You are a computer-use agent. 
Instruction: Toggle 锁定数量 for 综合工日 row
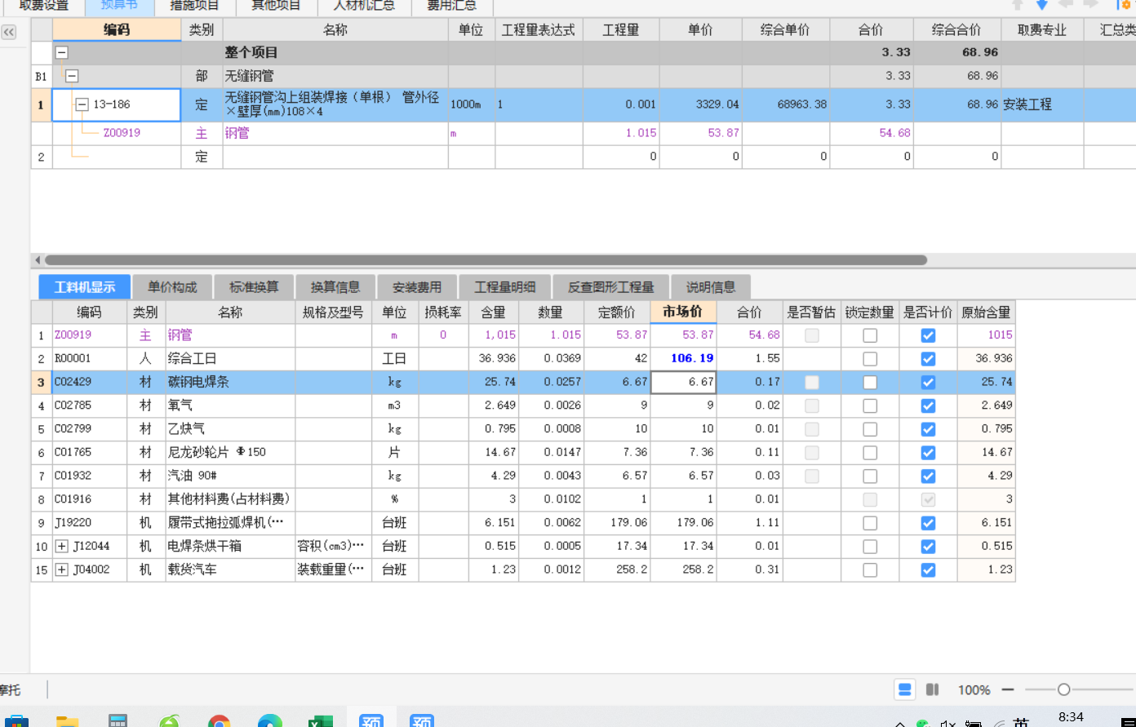tap(870, 359)
